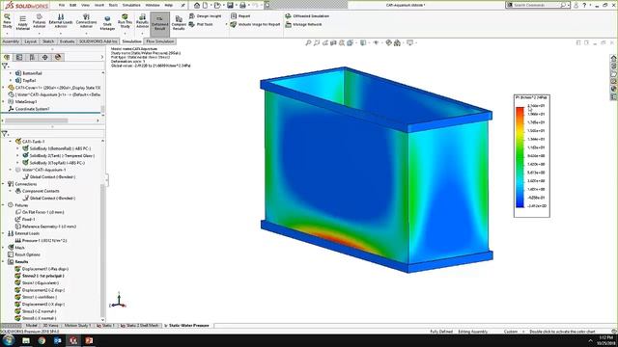The height and width of the screenshot is (347, 618).
Task: Launch the Fixtures Advisor
Action: coord(39,21)
